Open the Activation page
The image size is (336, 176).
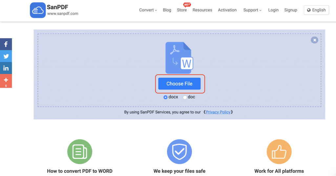click(x=227, y=10)
